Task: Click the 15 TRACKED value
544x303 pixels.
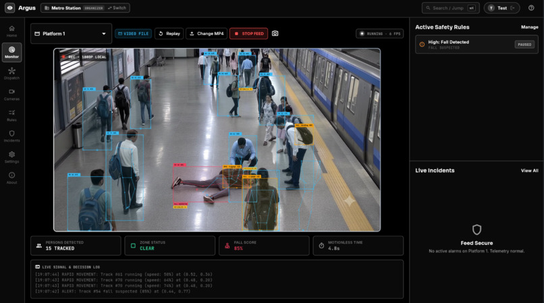Action: pos(60,248)
